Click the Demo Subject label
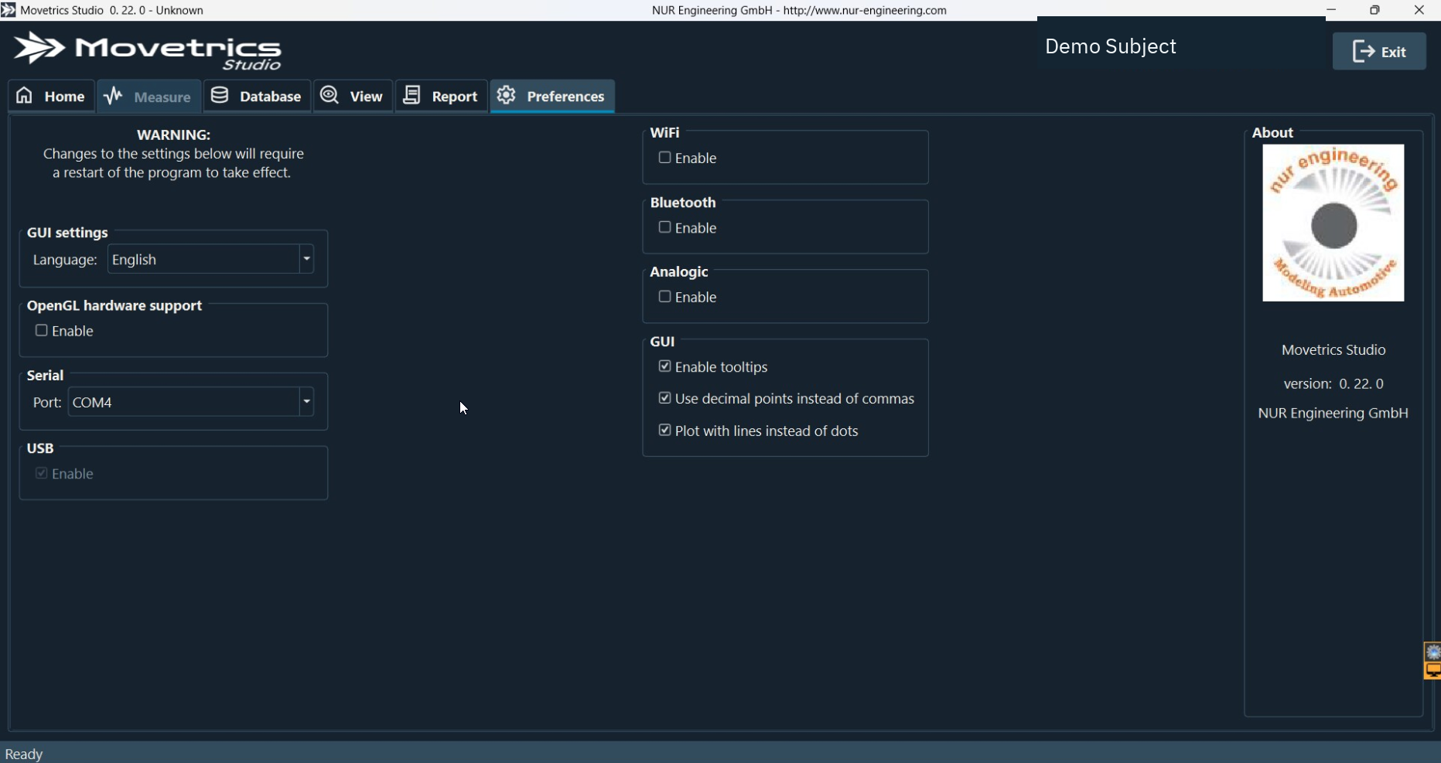 point(1111,46)
